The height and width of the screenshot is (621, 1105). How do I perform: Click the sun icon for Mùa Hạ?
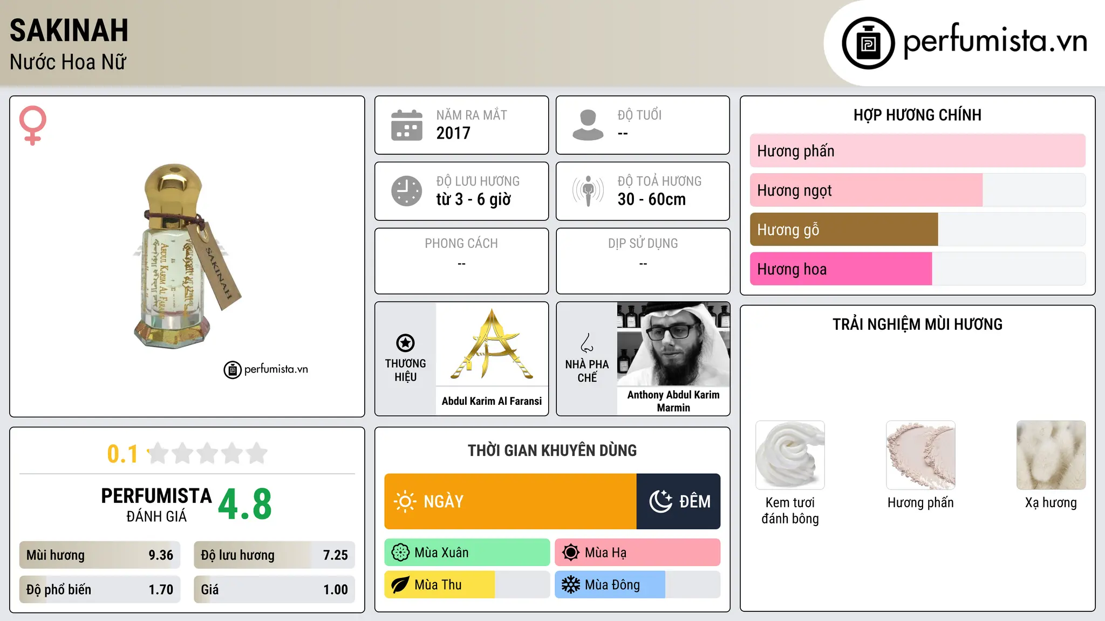(x=571, y=553)
